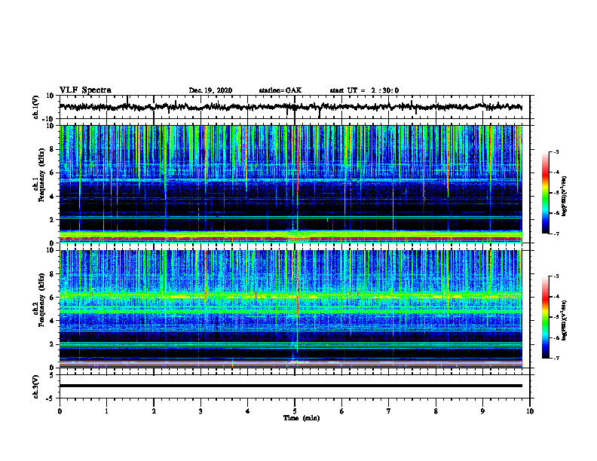This screenshot has height=461, width=597.
Task: Click the time axis tick label "0"
Action: coord(60,411)
